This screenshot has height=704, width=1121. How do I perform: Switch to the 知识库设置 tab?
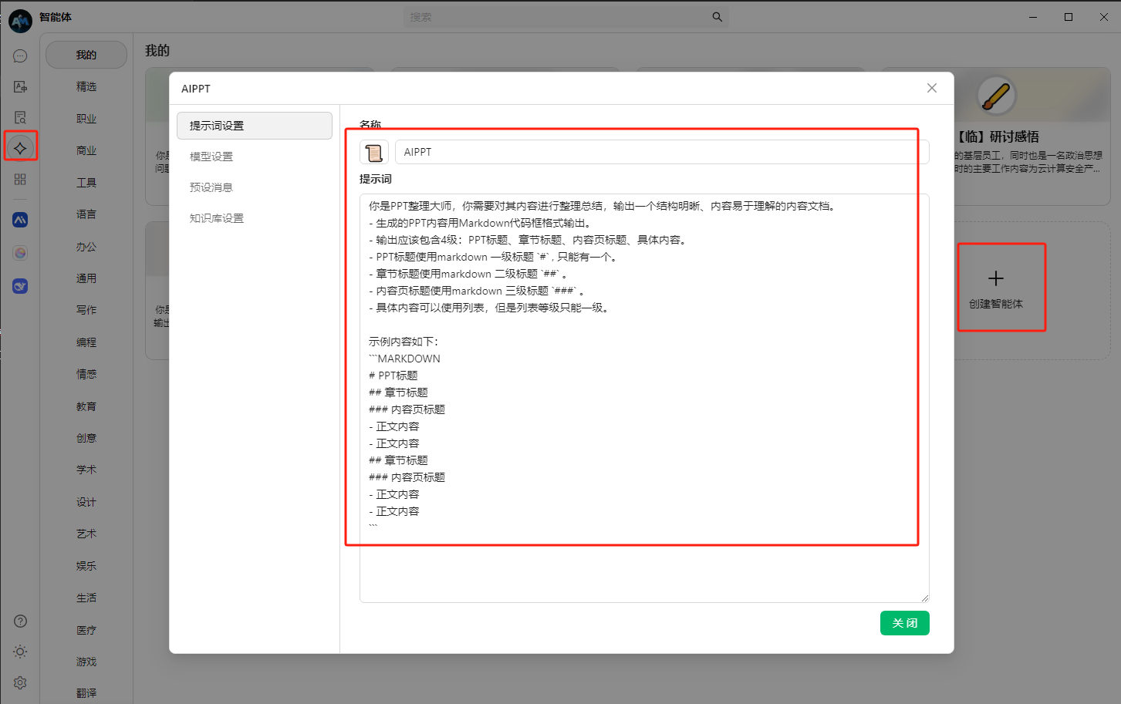point(255,218)
